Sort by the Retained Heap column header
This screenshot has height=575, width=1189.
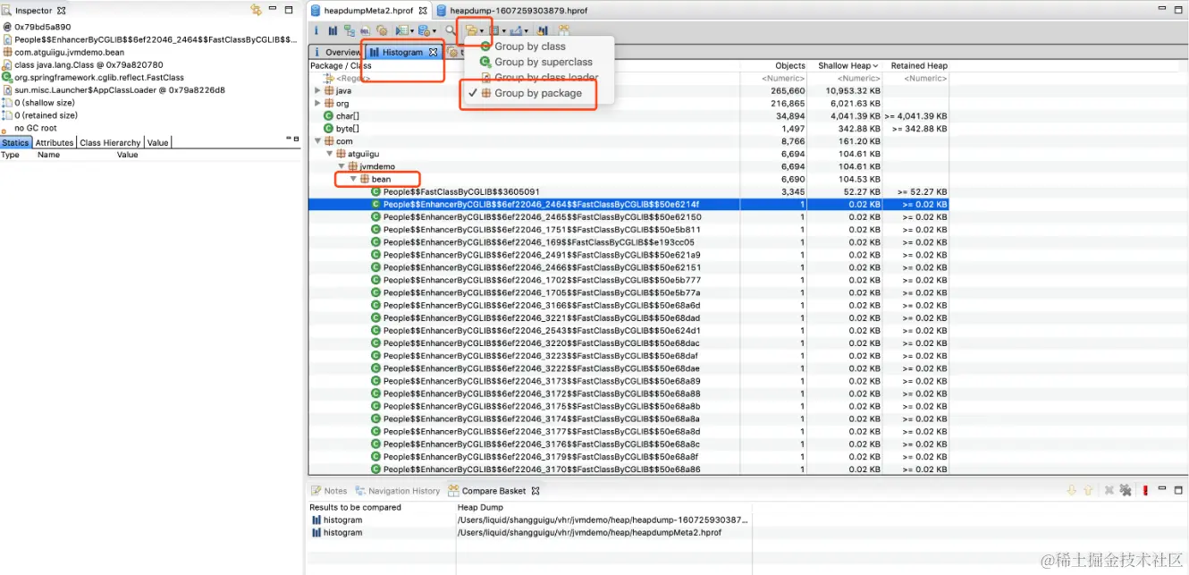(918, 65)
